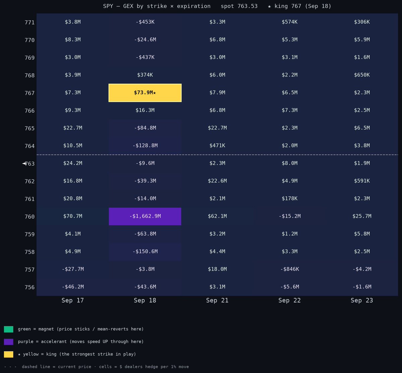
Task: Click the $24.2M cell at strike 763
Action: pos(73,164)
